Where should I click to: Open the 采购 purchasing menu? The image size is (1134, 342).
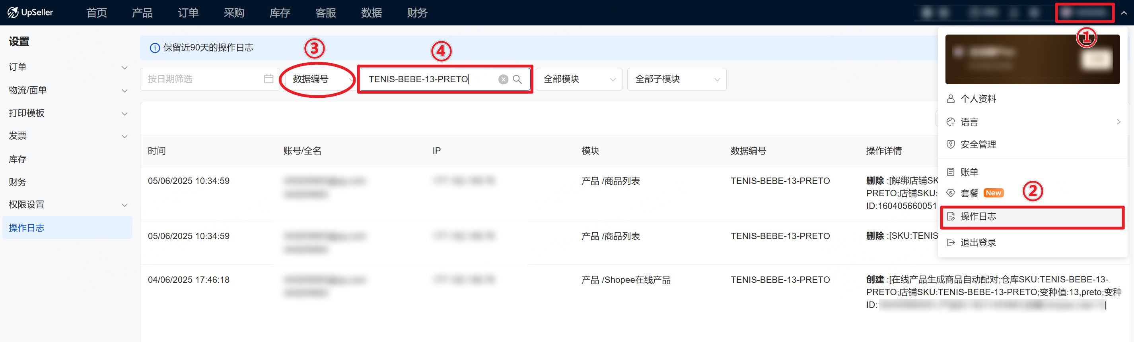[x=234, y=13]
